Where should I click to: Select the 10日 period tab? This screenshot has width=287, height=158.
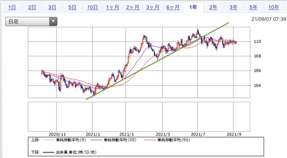pyautogui.click(x=93, y=7)
